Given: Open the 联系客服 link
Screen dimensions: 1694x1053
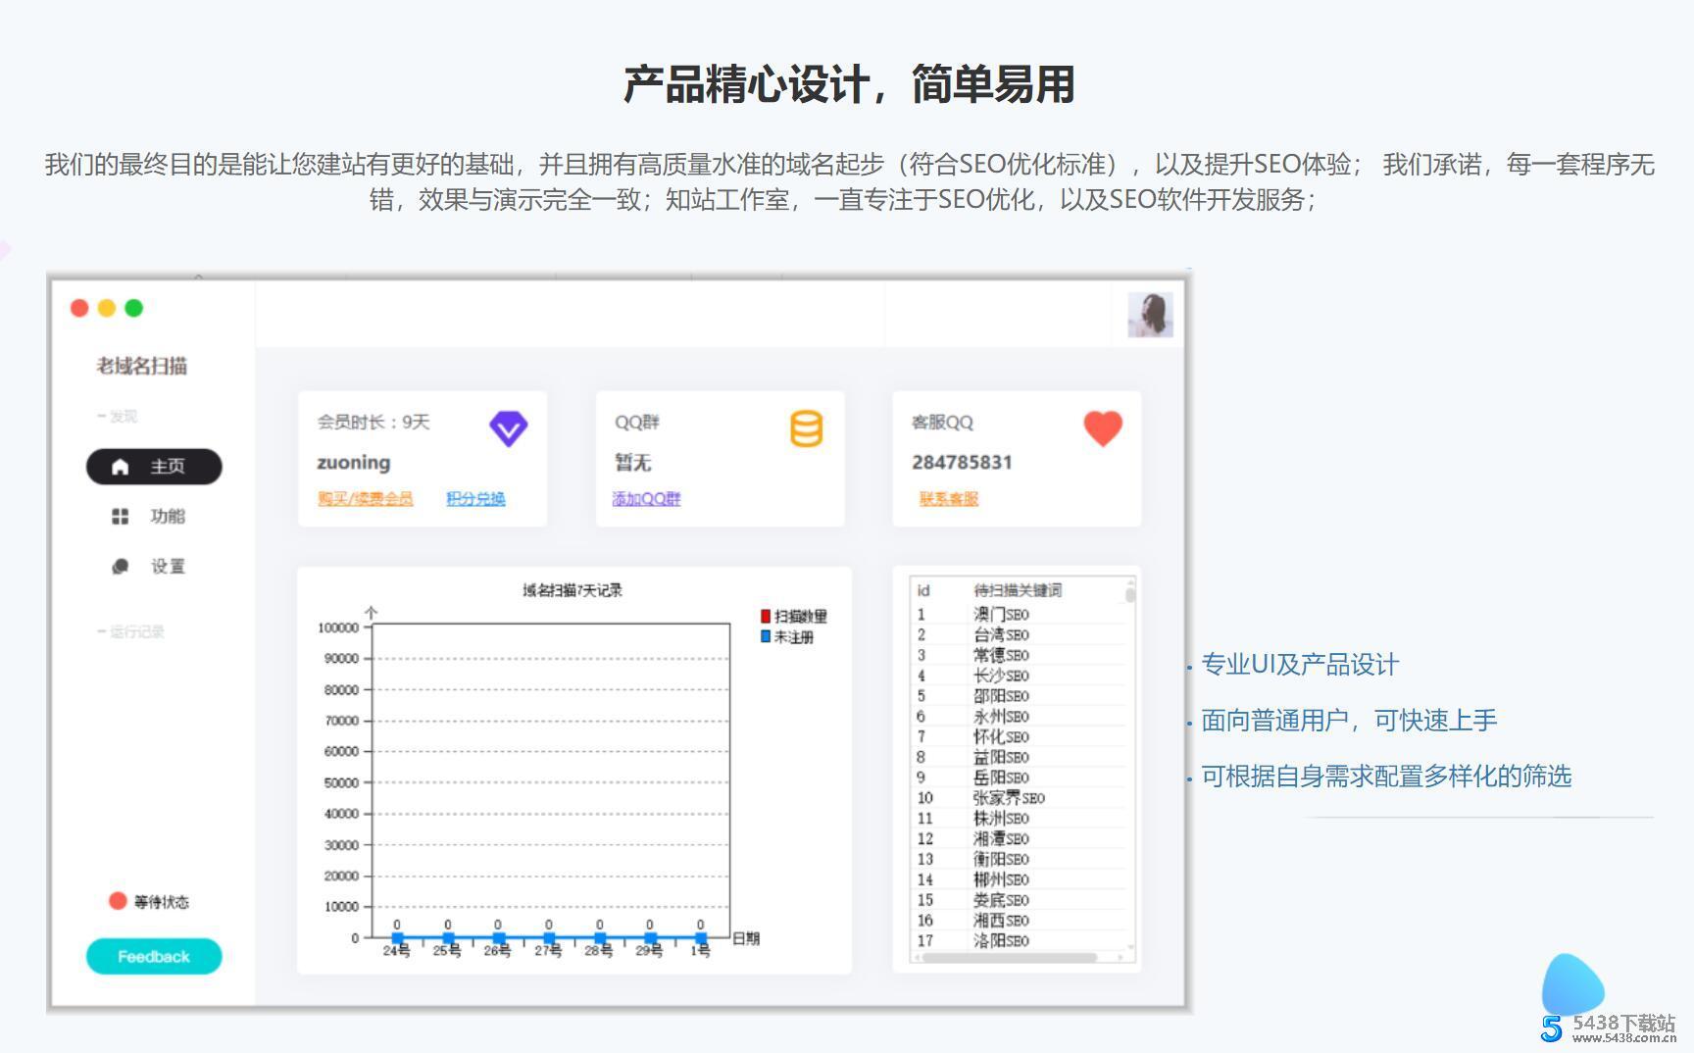Looking at the screenshot, I should 947,498.
